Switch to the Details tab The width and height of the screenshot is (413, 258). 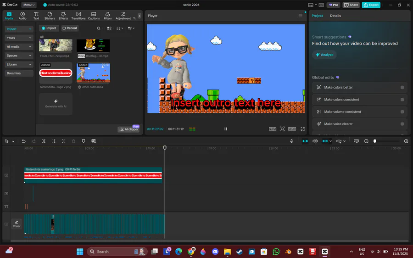coord(335,16)
